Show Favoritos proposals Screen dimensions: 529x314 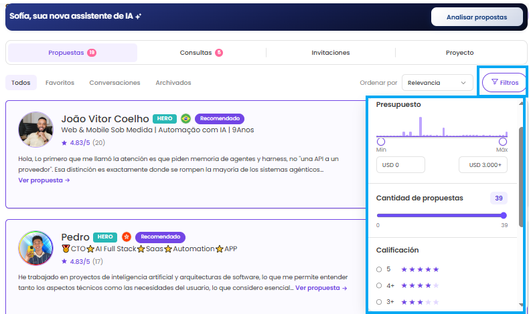point(60,82)
